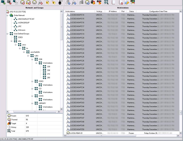This screenshot has height=141, width=183.
Task: Click the IP Address column header
Action: pyautogui.click(x=113, y=11)
